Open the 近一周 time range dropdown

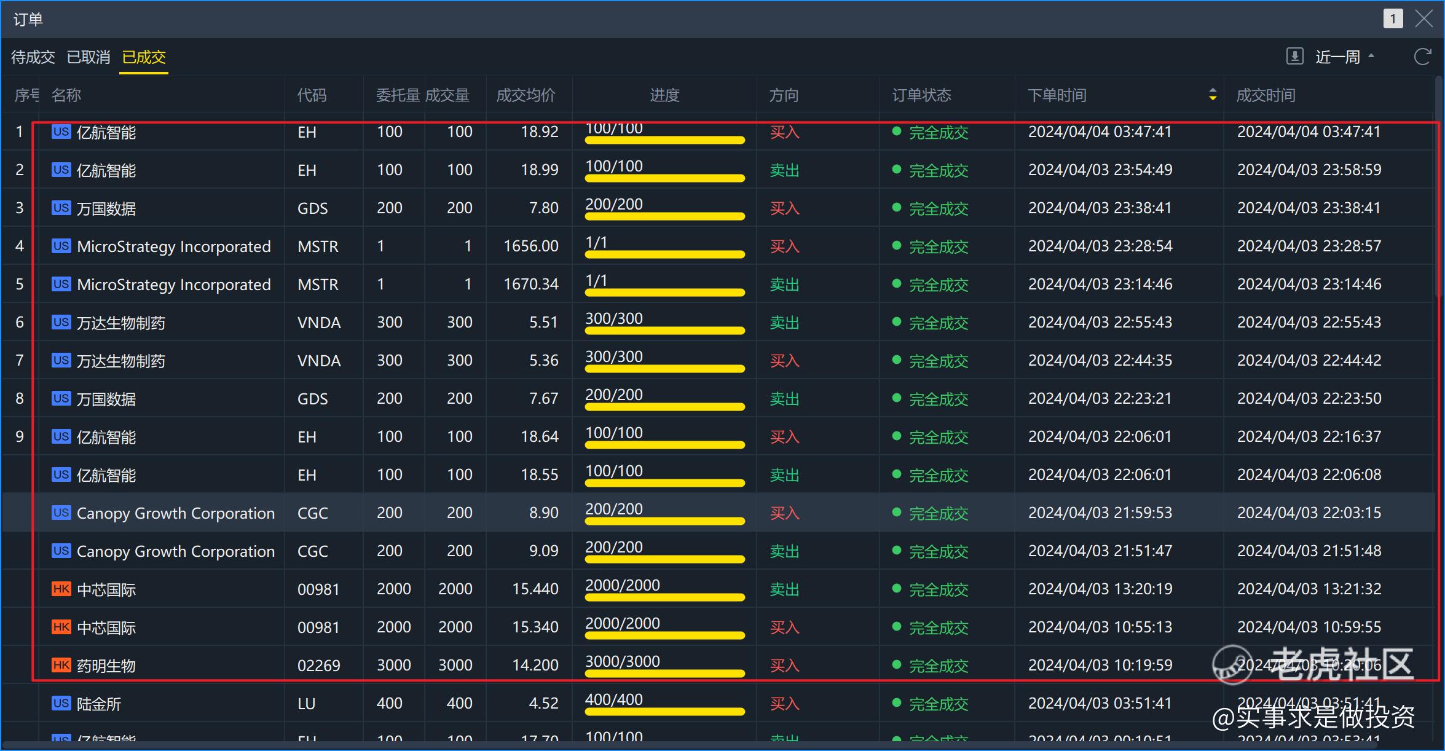[1344, 57]
